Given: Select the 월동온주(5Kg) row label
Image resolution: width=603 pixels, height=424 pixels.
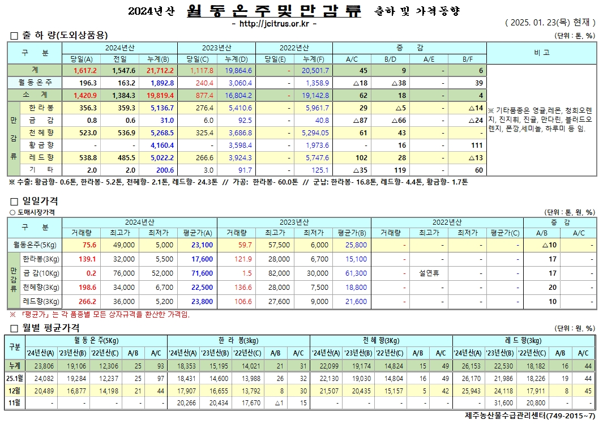Looking at the screenshot, I should tap(35, 245).
